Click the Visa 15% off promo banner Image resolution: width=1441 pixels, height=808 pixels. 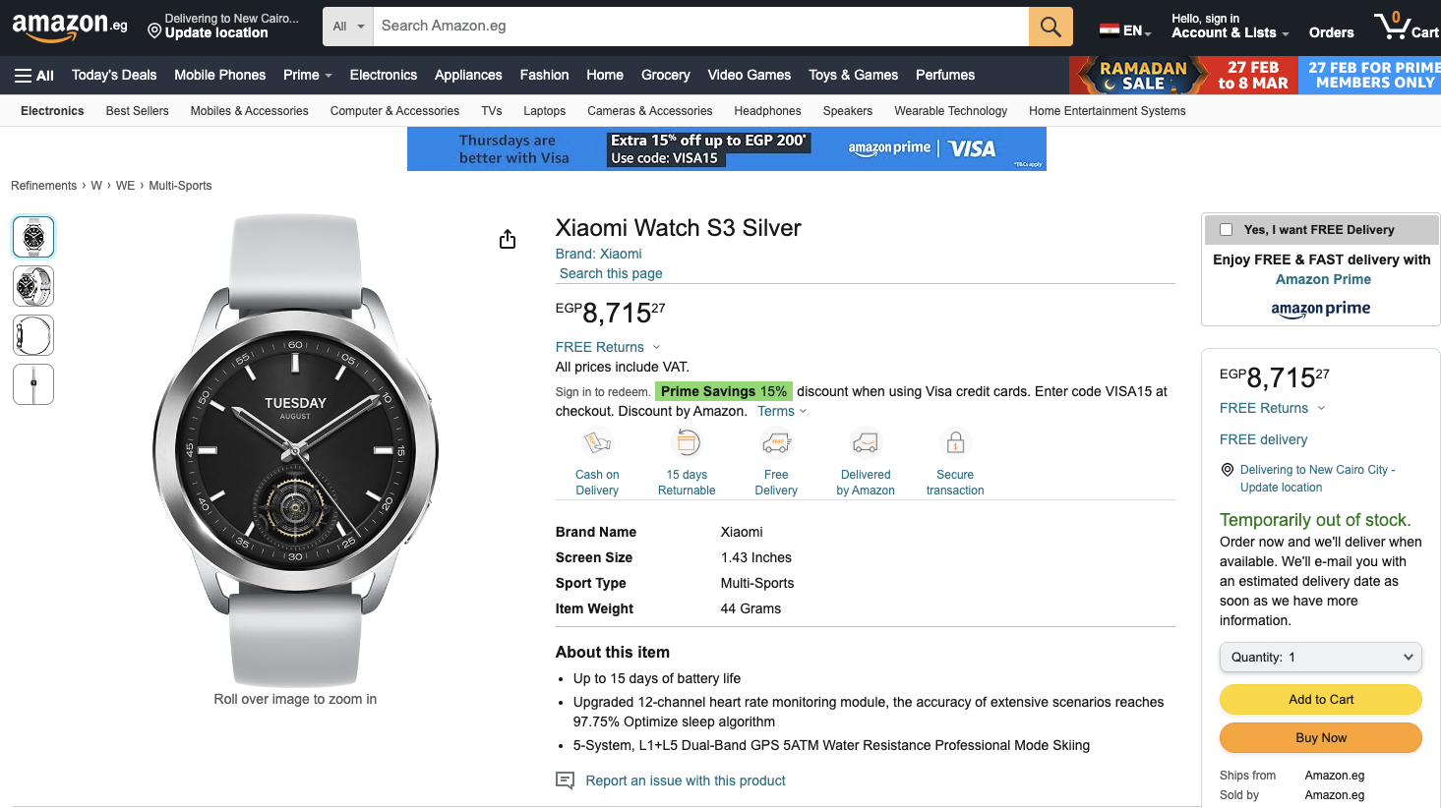(x=727, y=148)
